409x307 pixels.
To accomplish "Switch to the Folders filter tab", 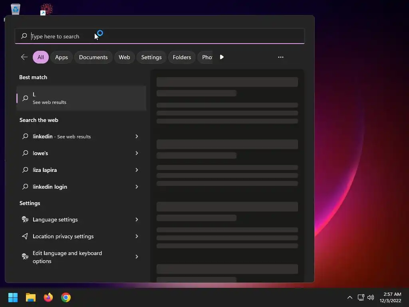I will pos(182,57).
